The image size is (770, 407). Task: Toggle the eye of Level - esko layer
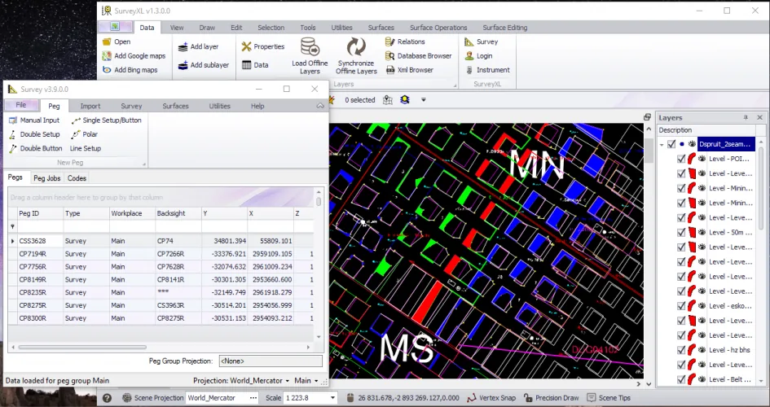point(702,306)
